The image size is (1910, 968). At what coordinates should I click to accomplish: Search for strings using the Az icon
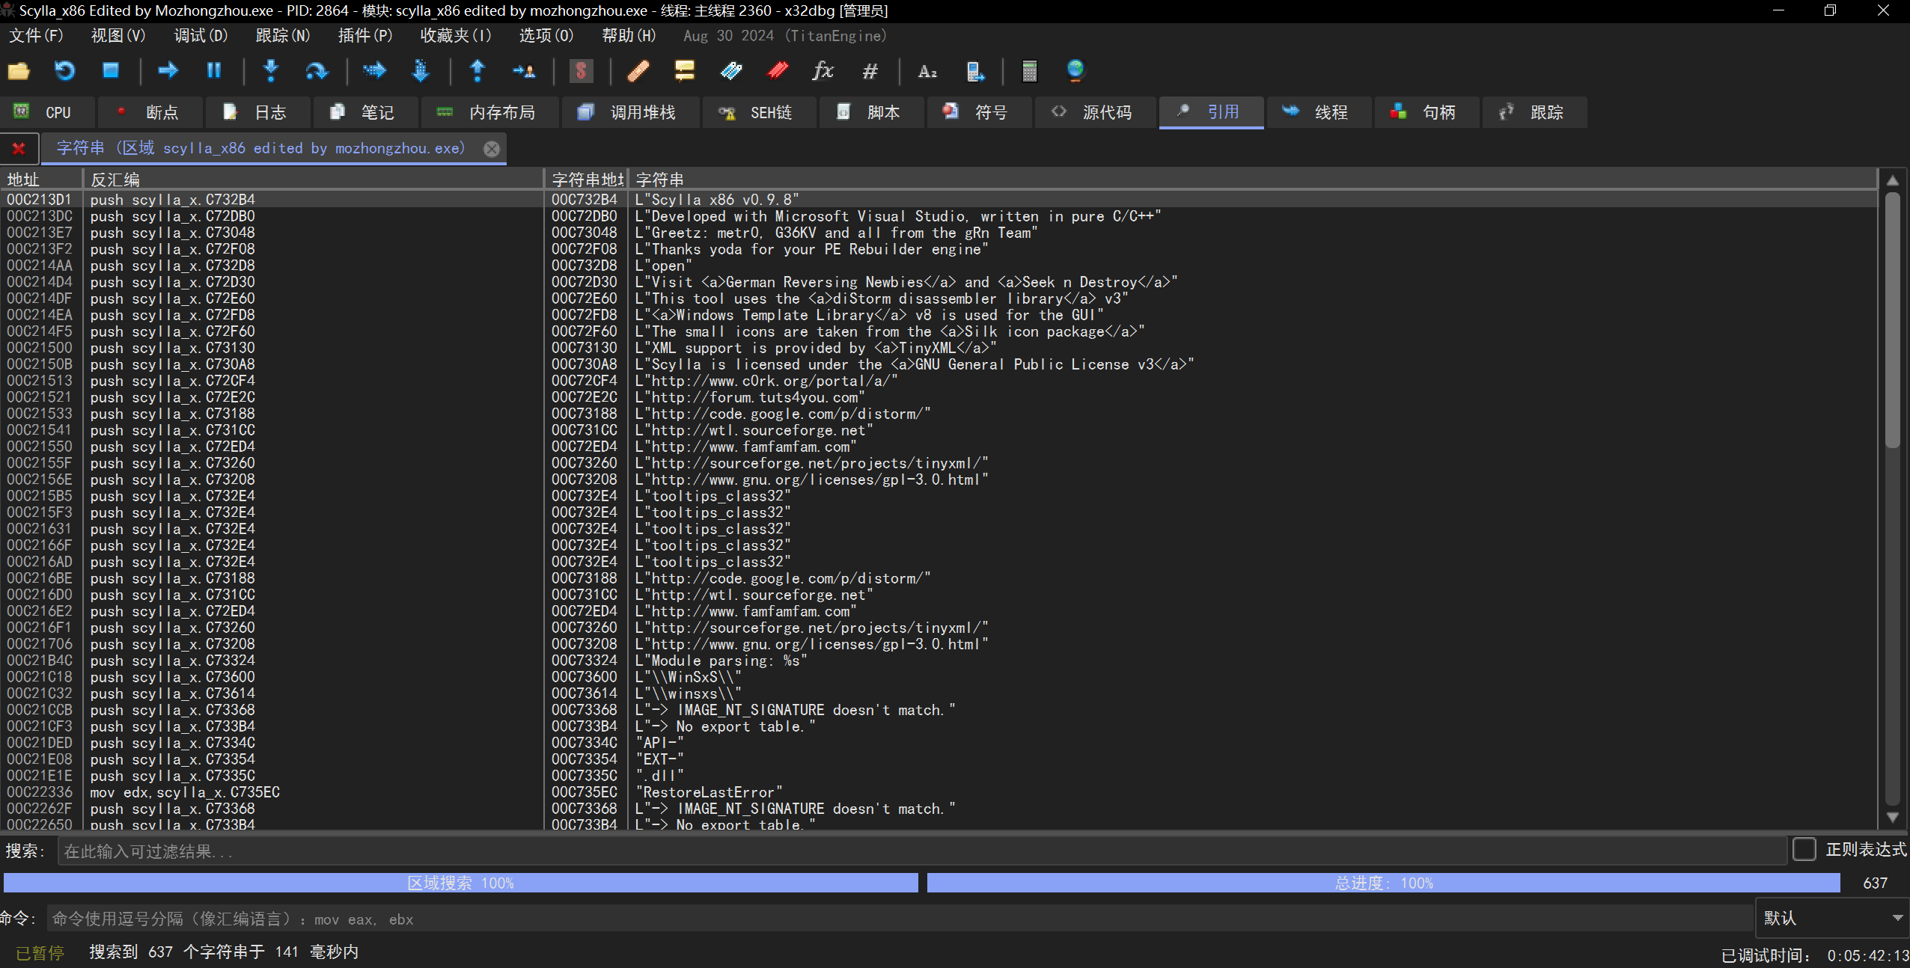tap(927, 71)
